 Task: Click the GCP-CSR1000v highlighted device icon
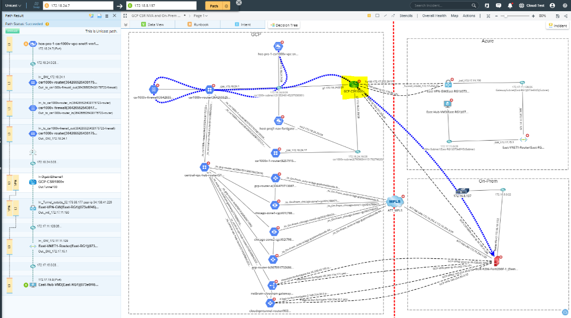[x=353, y=84]
